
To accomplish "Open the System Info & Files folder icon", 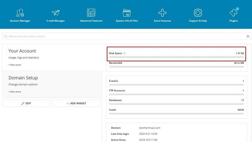I will pyautogui.click(x=127, y=13).
